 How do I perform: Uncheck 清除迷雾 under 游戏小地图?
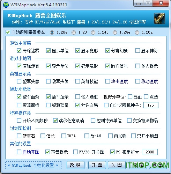point(19,66)
